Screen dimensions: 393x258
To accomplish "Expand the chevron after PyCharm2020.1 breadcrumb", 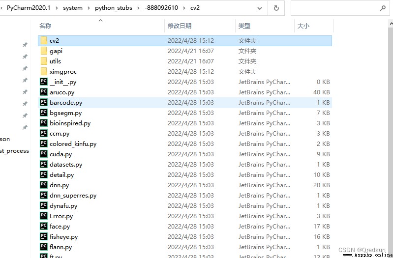I will (x=57, y=8).
